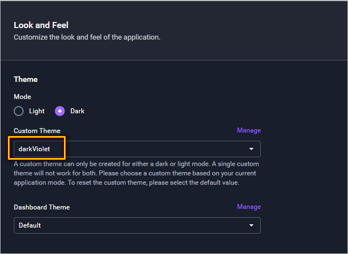Click the 'Custom Theme' field label

click(37, 131)
